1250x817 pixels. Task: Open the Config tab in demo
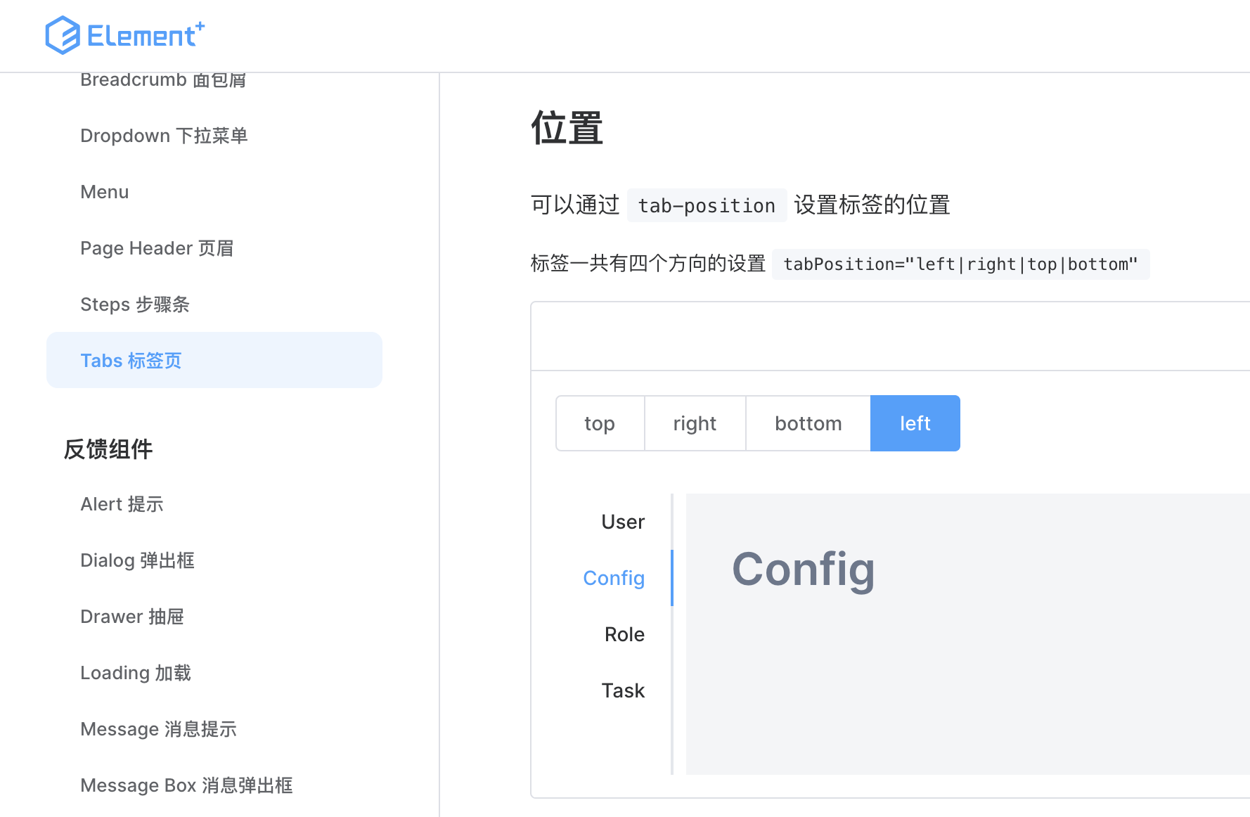coord(614,577)
